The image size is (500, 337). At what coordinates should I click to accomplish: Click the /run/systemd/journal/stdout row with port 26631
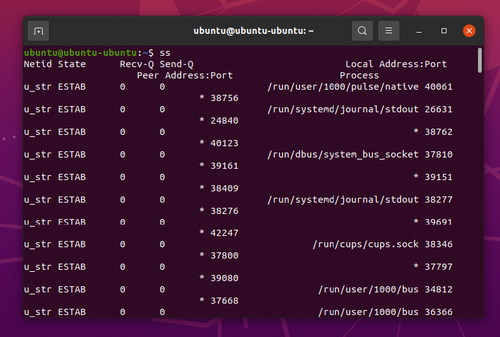click(343, 109)
